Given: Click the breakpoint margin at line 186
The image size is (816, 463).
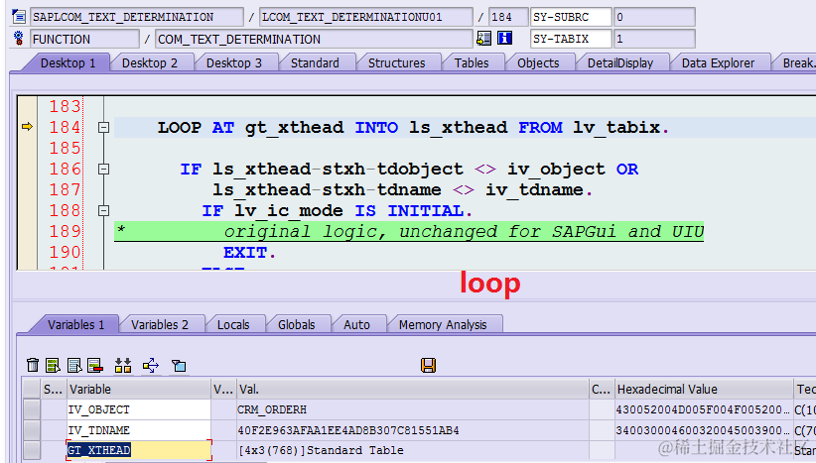Looking at the screenshot, I should pos(27,169).
